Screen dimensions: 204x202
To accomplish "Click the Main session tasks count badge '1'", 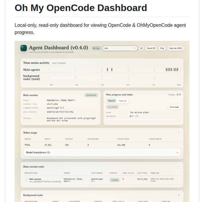I will pos(179,167).
